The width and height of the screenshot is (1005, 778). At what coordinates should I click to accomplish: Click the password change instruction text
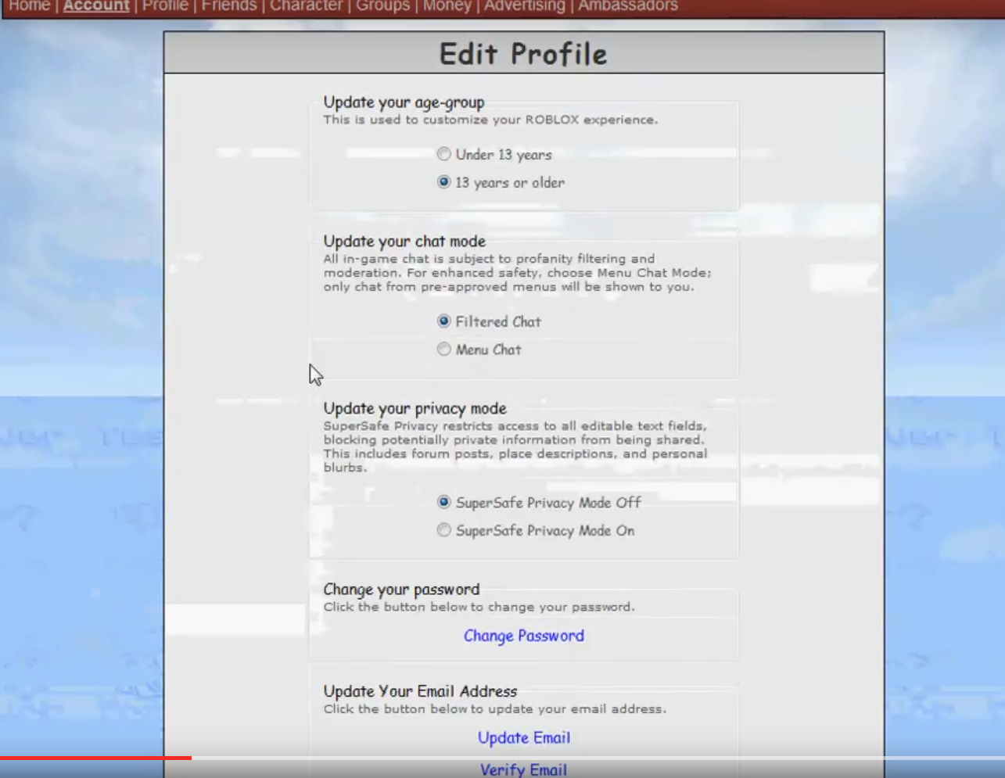coord(479,607)
